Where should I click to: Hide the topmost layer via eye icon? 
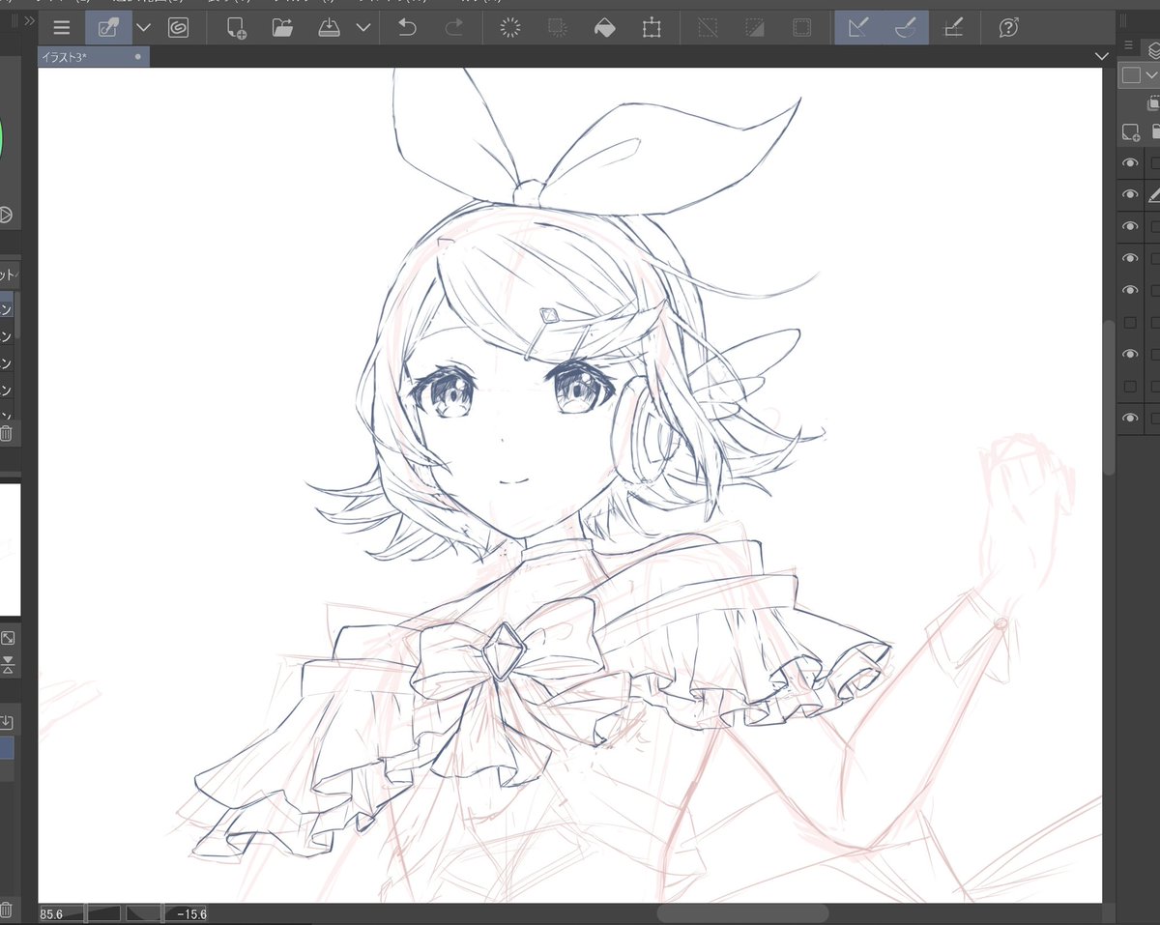(x=1129, y=163)
